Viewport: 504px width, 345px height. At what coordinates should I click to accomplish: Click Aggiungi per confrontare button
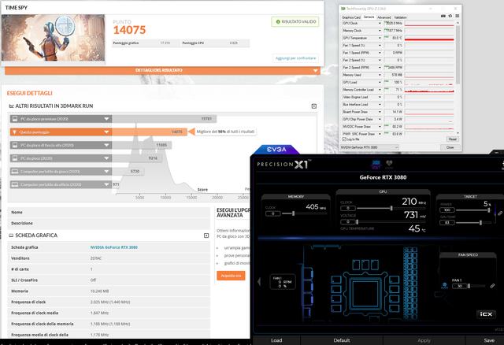pyautogui.click(x=296, y=58)
